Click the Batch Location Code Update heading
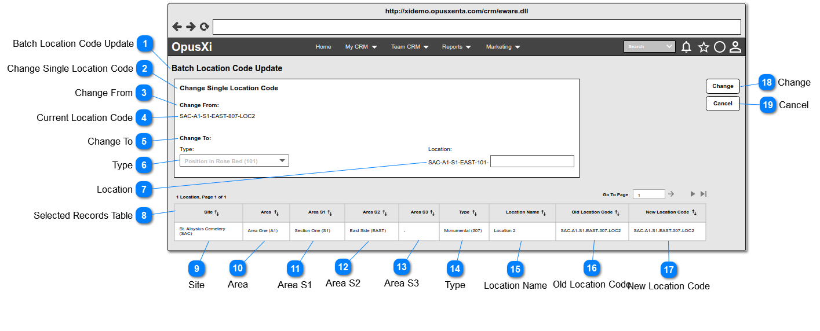Viewport: 820px width, 331px height. (x=227, y=68)
